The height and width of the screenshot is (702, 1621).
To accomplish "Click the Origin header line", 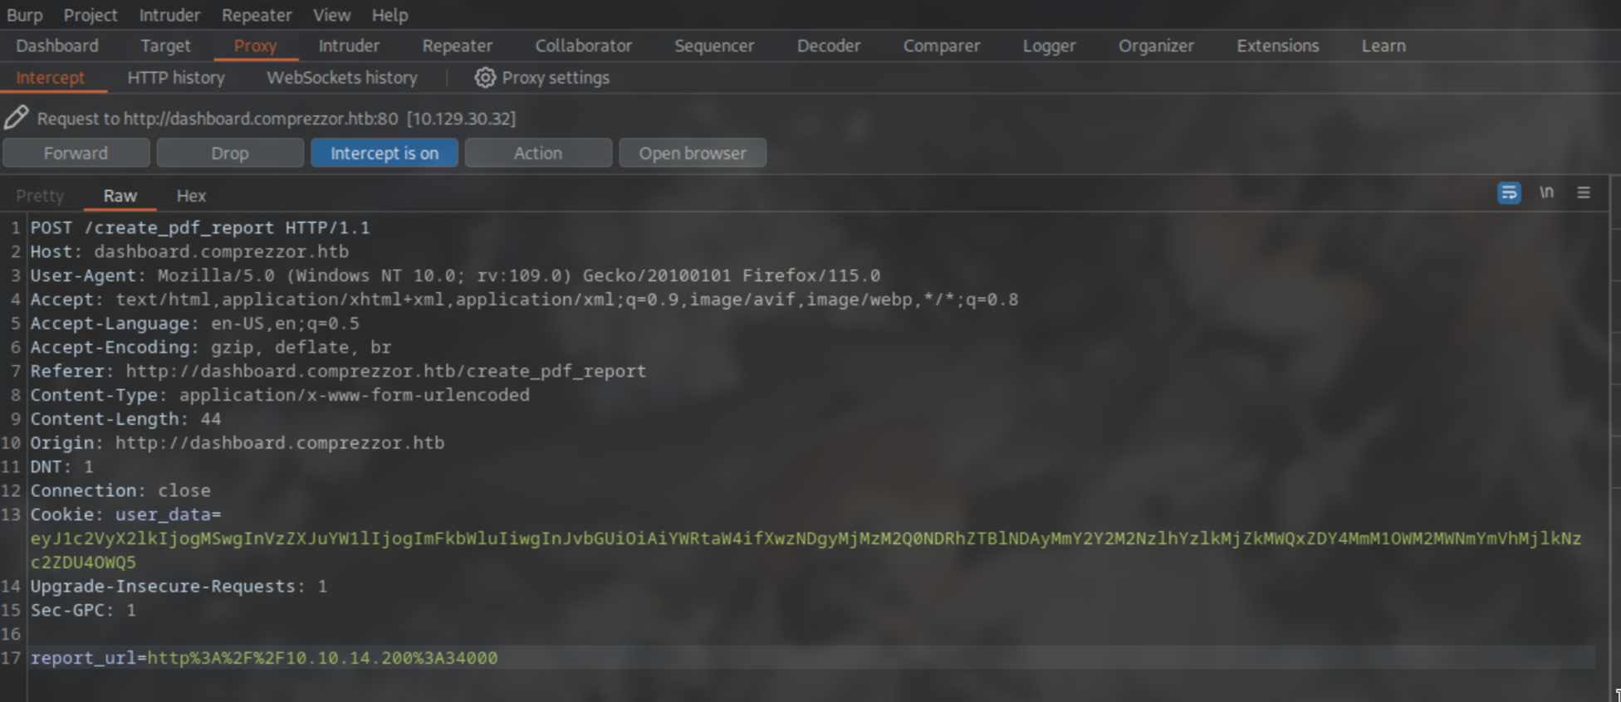I will point(238,443).
